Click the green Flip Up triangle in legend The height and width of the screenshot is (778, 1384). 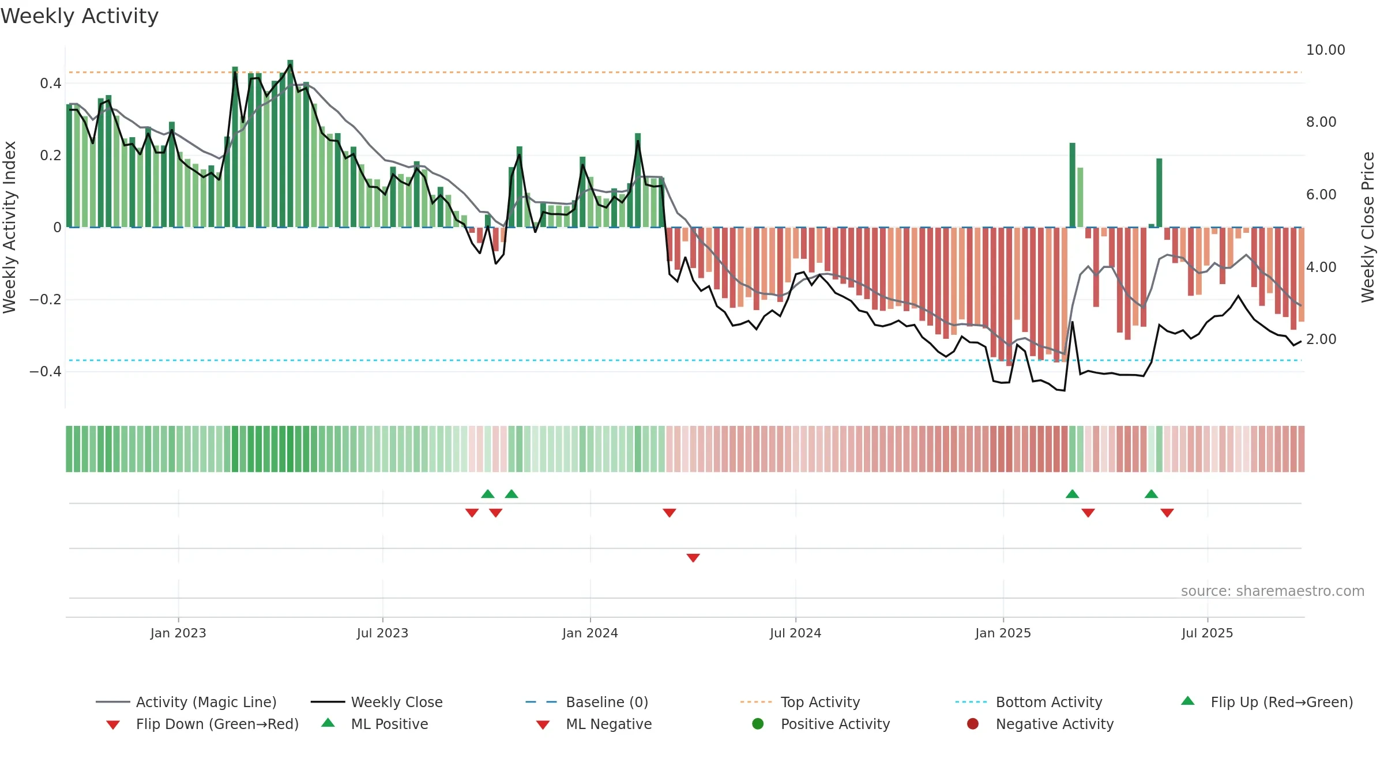click(1187, 701)
